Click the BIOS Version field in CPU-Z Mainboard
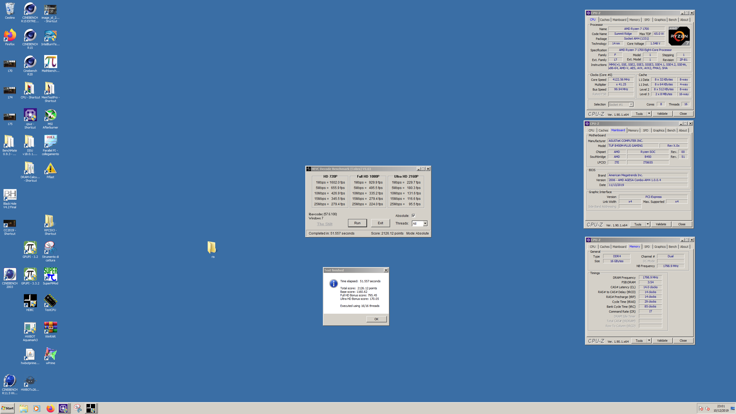The image size is (736, 414). click(x=647, y=180)
